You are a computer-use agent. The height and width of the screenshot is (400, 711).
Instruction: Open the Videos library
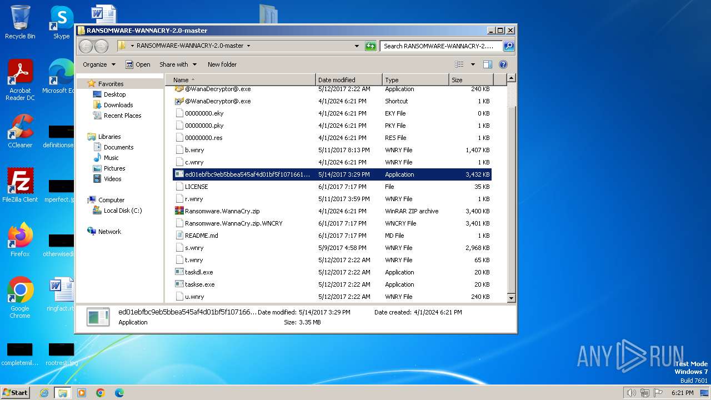pos(112,179)
